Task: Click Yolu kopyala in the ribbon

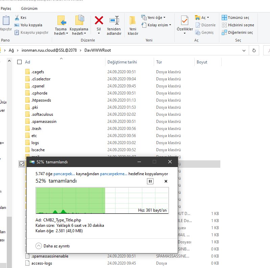Action: click(x=28, y=25)
